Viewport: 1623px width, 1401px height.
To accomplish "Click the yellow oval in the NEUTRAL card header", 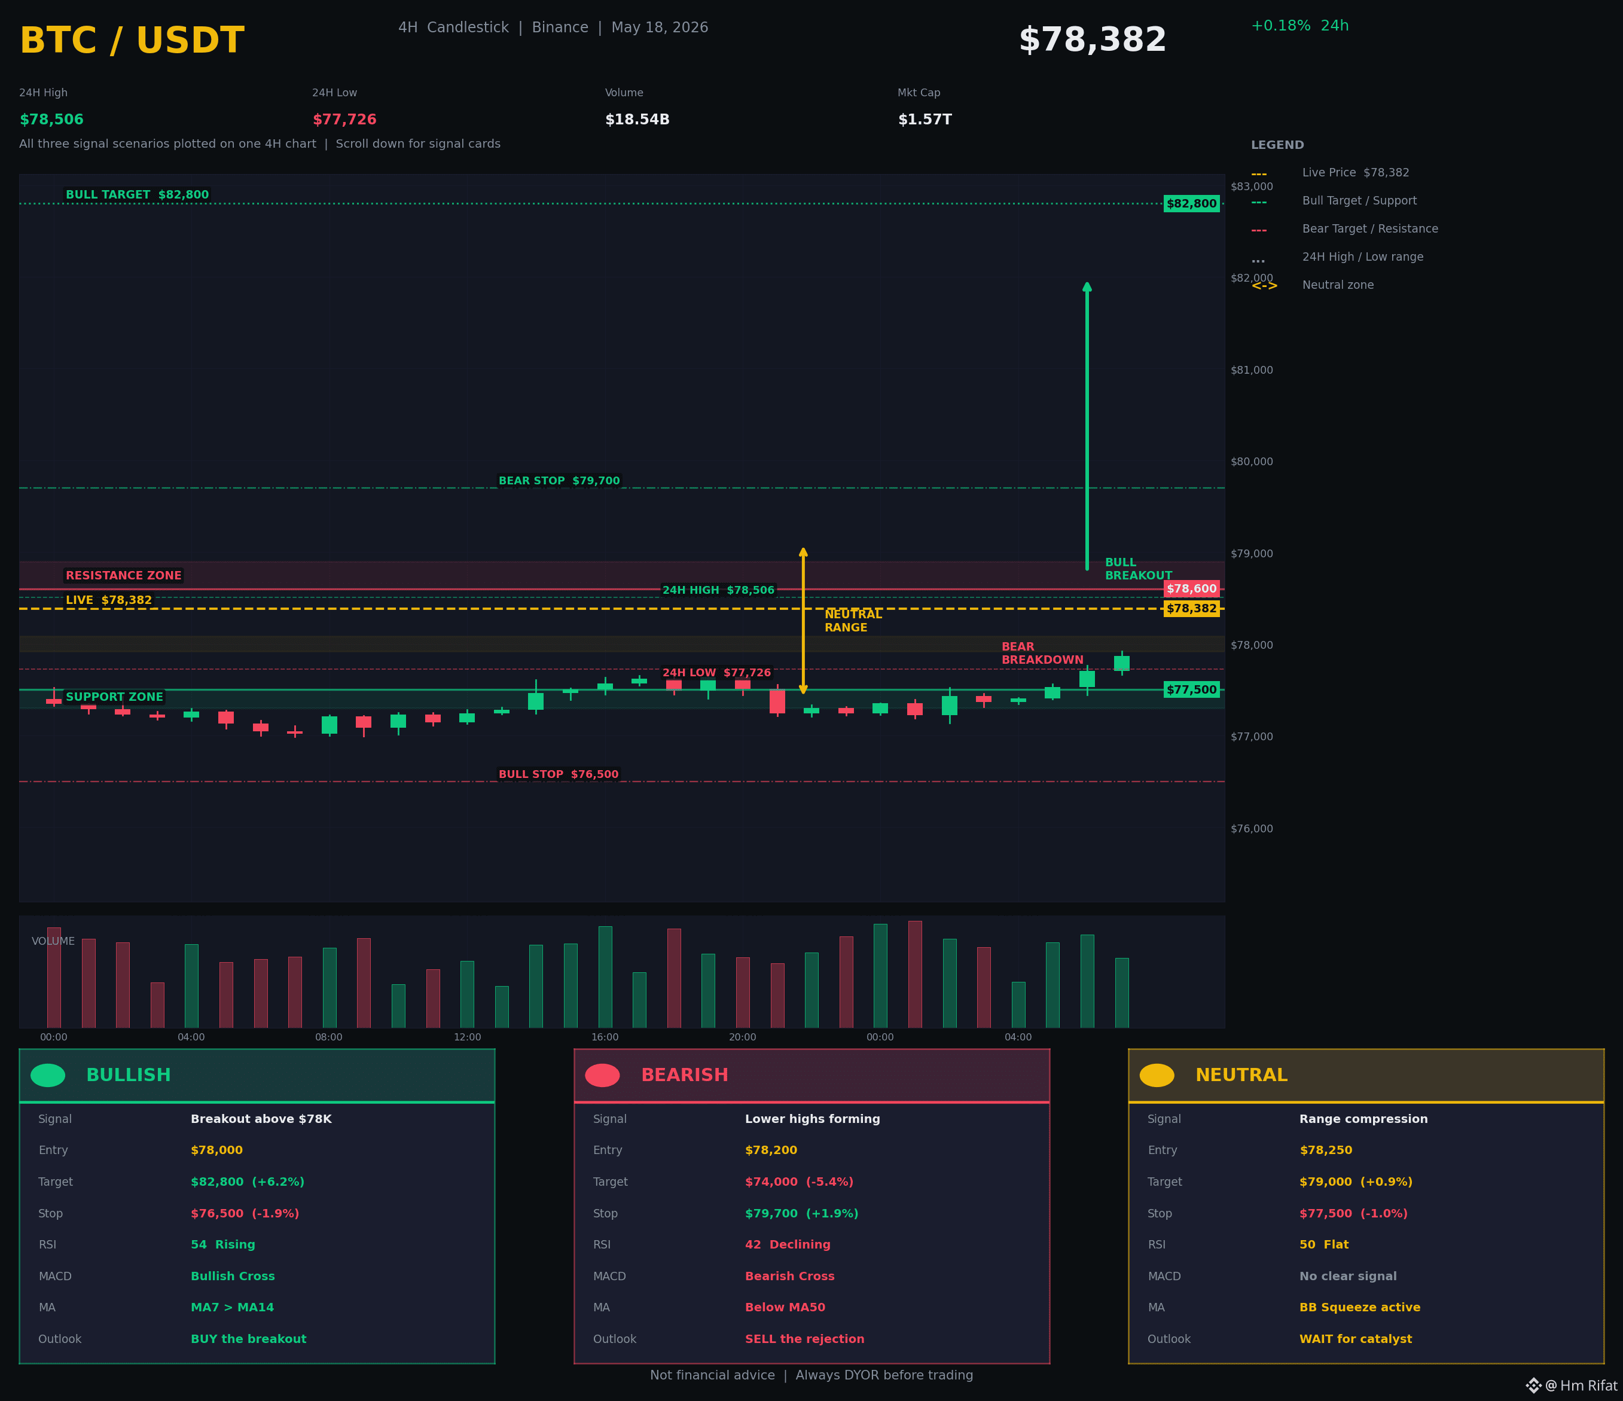I will [1157, 1075].
